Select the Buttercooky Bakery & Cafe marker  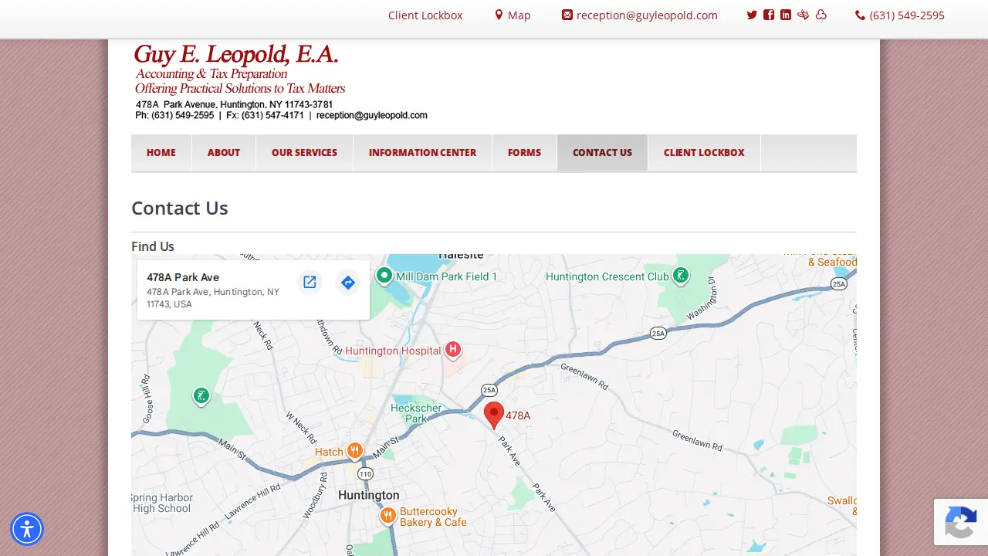pos(388,516)
